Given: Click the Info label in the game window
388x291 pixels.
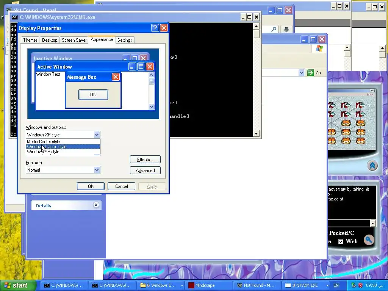Looking at the screenshot, I should click(370, 94).
